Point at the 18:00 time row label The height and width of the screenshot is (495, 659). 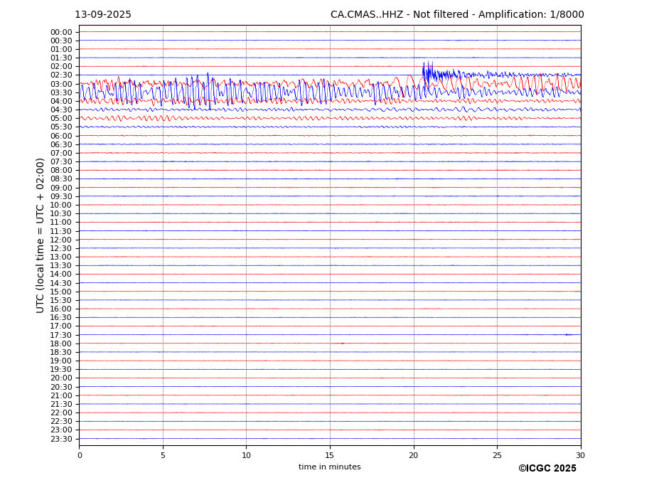61,344
